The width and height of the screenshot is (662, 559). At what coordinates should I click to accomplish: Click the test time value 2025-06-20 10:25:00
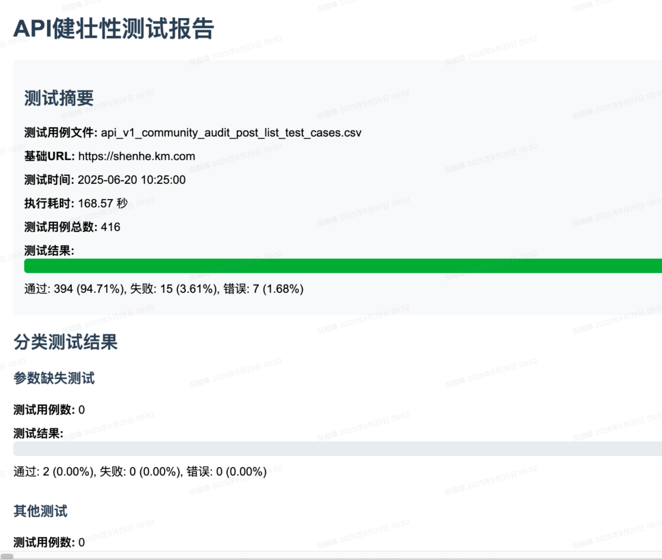(131, 180)
